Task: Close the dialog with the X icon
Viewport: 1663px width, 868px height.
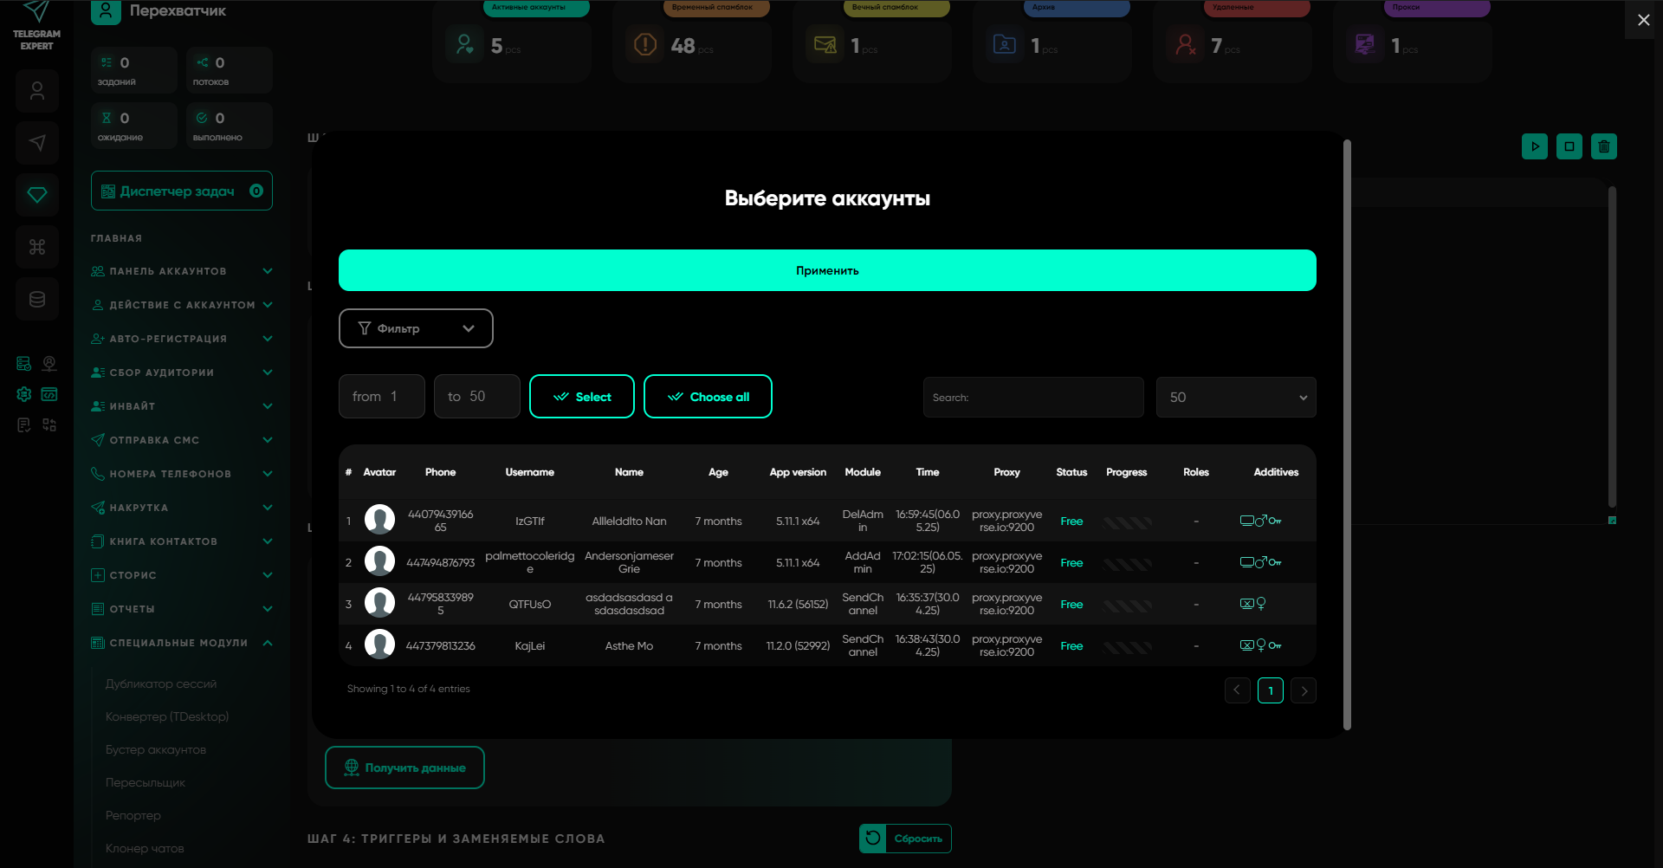Action: point(1643,20)
